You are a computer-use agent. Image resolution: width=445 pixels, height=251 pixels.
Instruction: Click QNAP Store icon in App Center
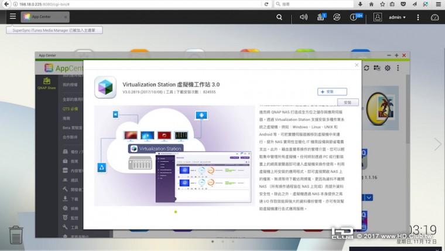(x=46, y=83)
